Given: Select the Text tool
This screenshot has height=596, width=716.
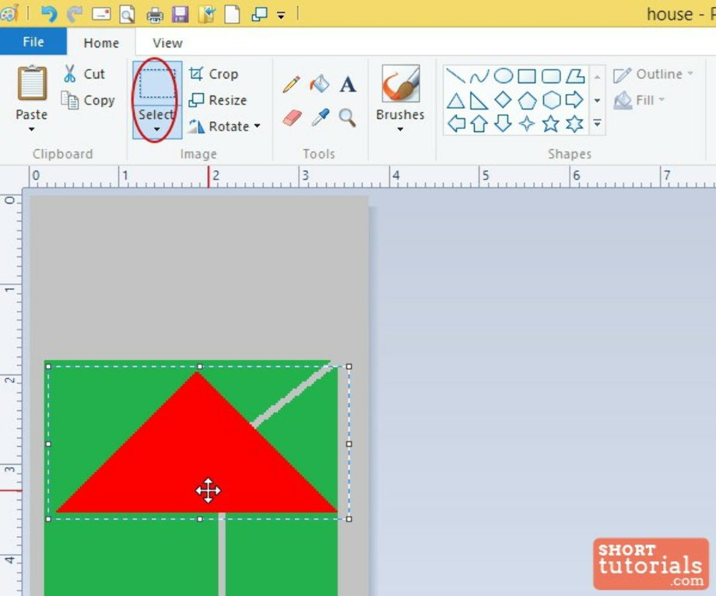Looking at the screenshot, I should click(x=348, y=85).
